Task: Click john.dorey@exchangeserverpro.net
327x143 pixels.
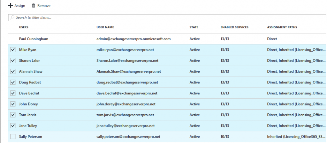Action: pyautogui.click(x=126, y=104)
